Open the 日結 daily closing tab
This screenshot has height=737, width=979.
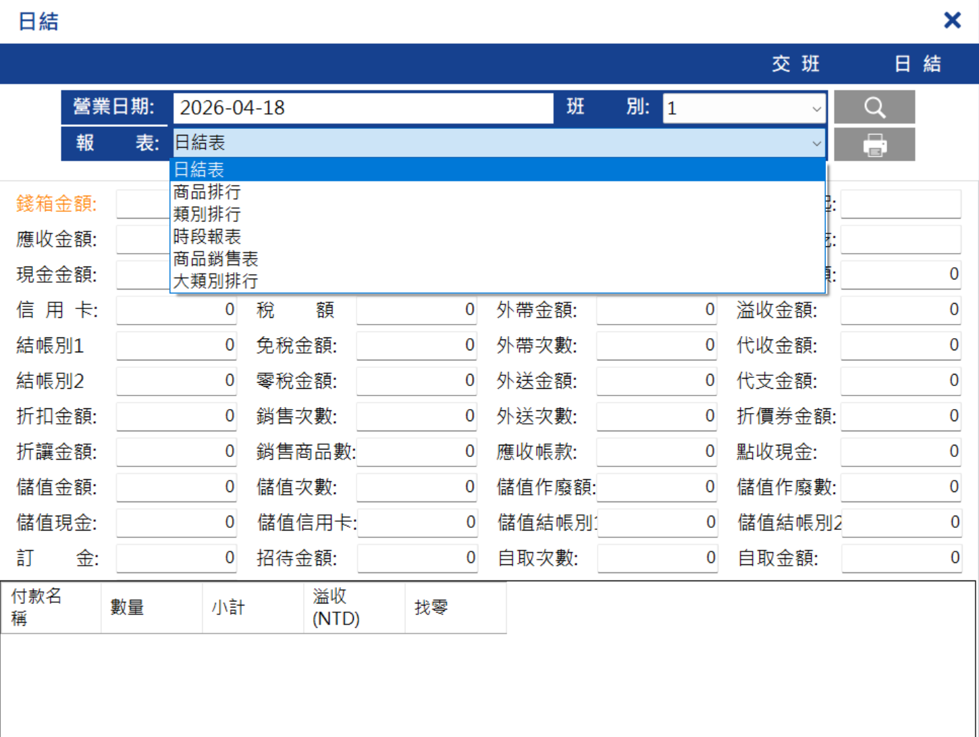[917, 64]
